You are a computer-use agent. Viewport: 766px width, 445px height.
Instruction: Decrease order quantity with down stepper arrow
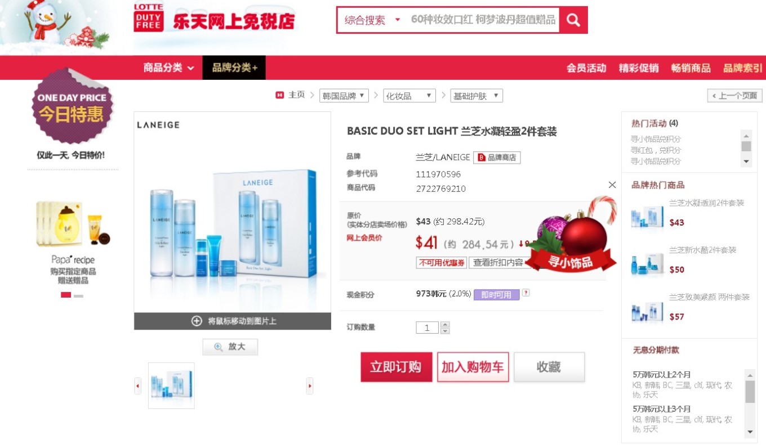coord(445,331)
